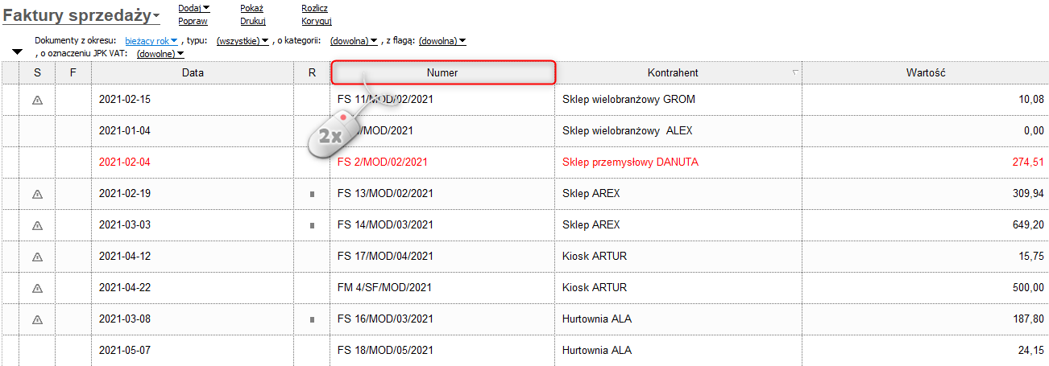Sort the table by the Wartość column header
Viewport: 1049px width, 366px height.
pos(924,72)
